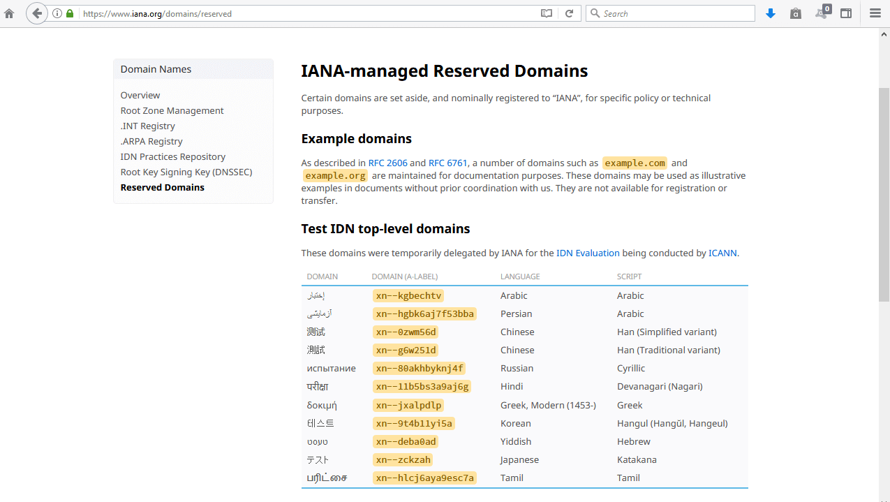Viewport: 890px width, 502px height.
Task: Select xn--g6w251d cell
Action: pos(406,350)
